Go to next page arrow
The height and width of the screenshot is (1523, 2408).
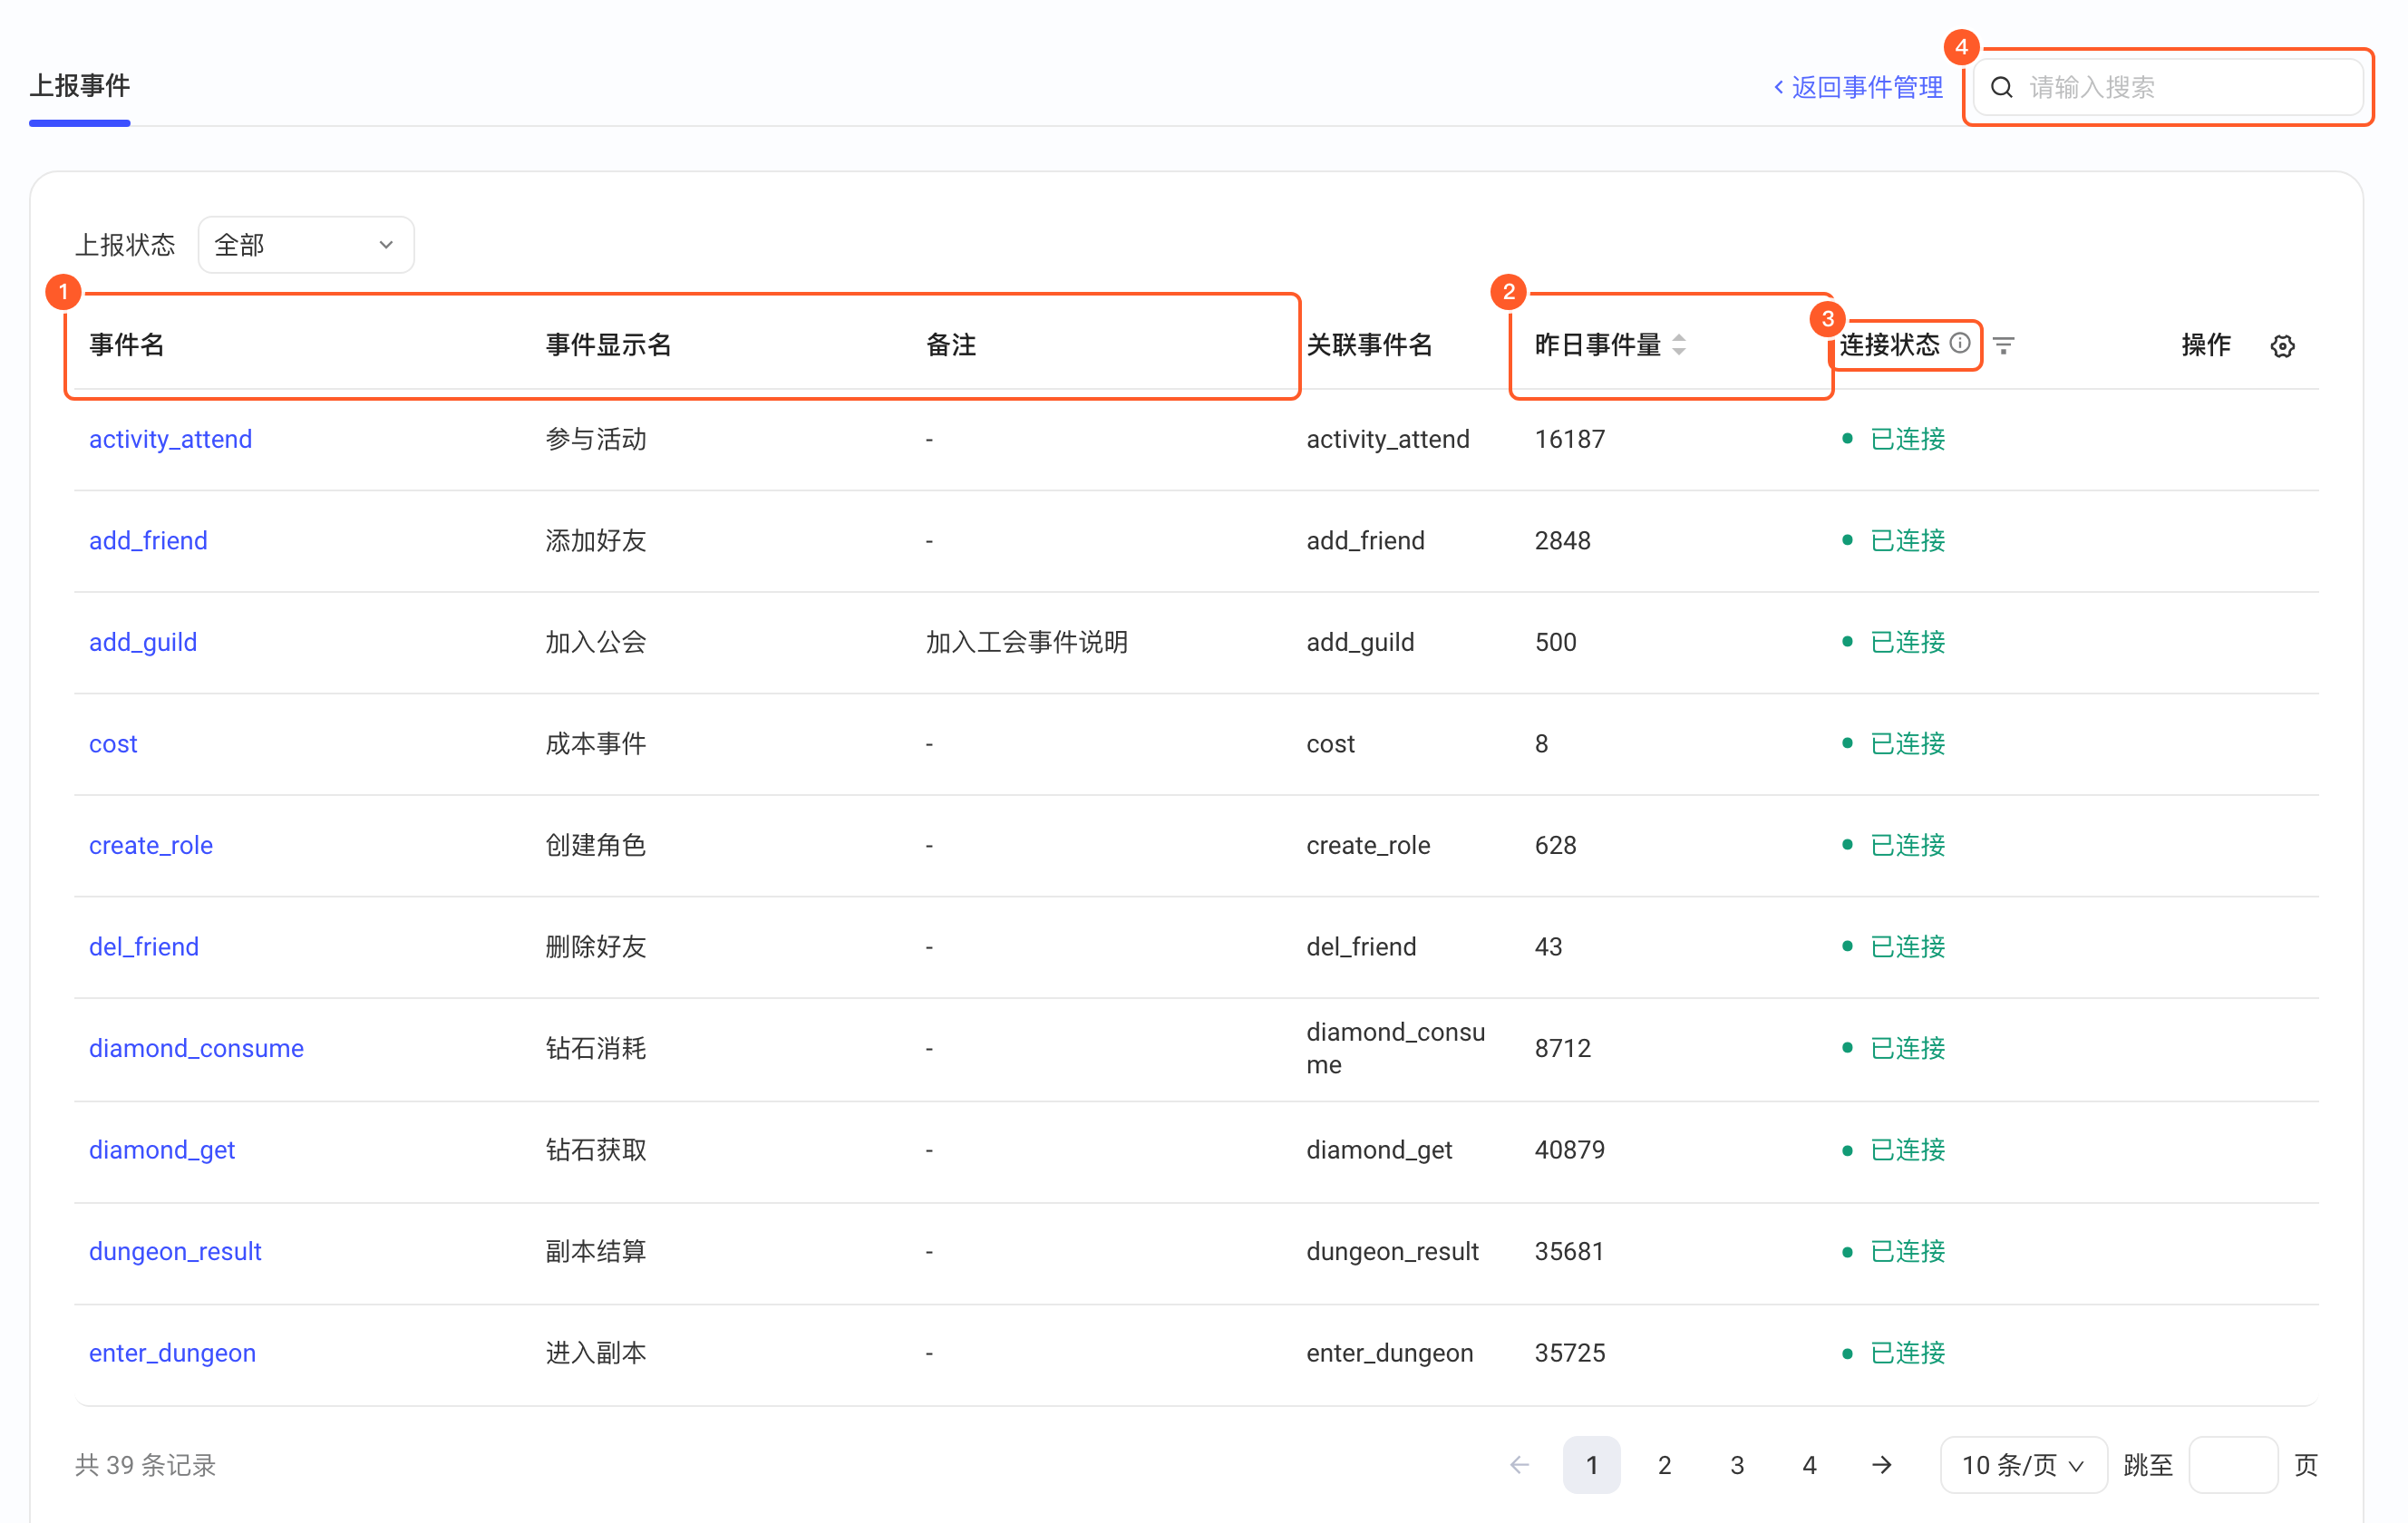coord(1881,1465)
